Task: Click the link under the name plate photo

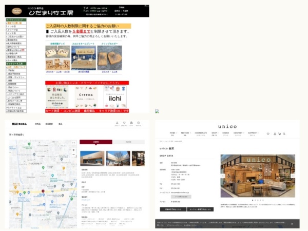Action: [x=84, y=72]
